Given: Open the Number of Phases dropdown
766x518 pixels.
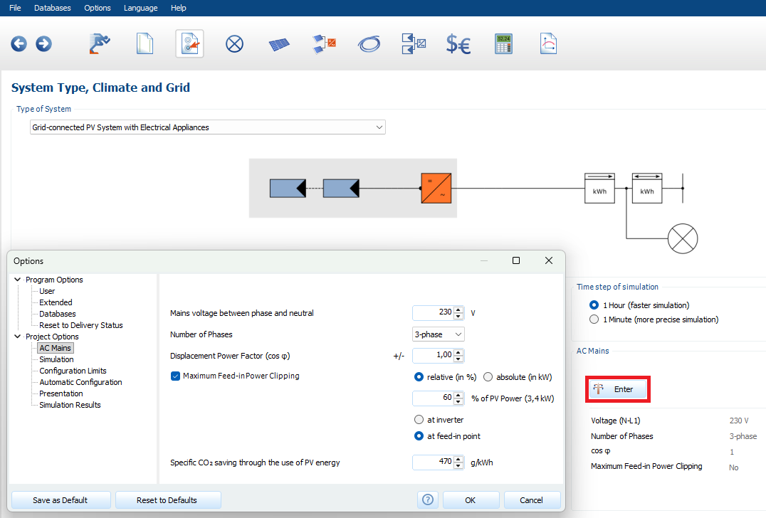Looking at the screenshot, I should point(438,334).
